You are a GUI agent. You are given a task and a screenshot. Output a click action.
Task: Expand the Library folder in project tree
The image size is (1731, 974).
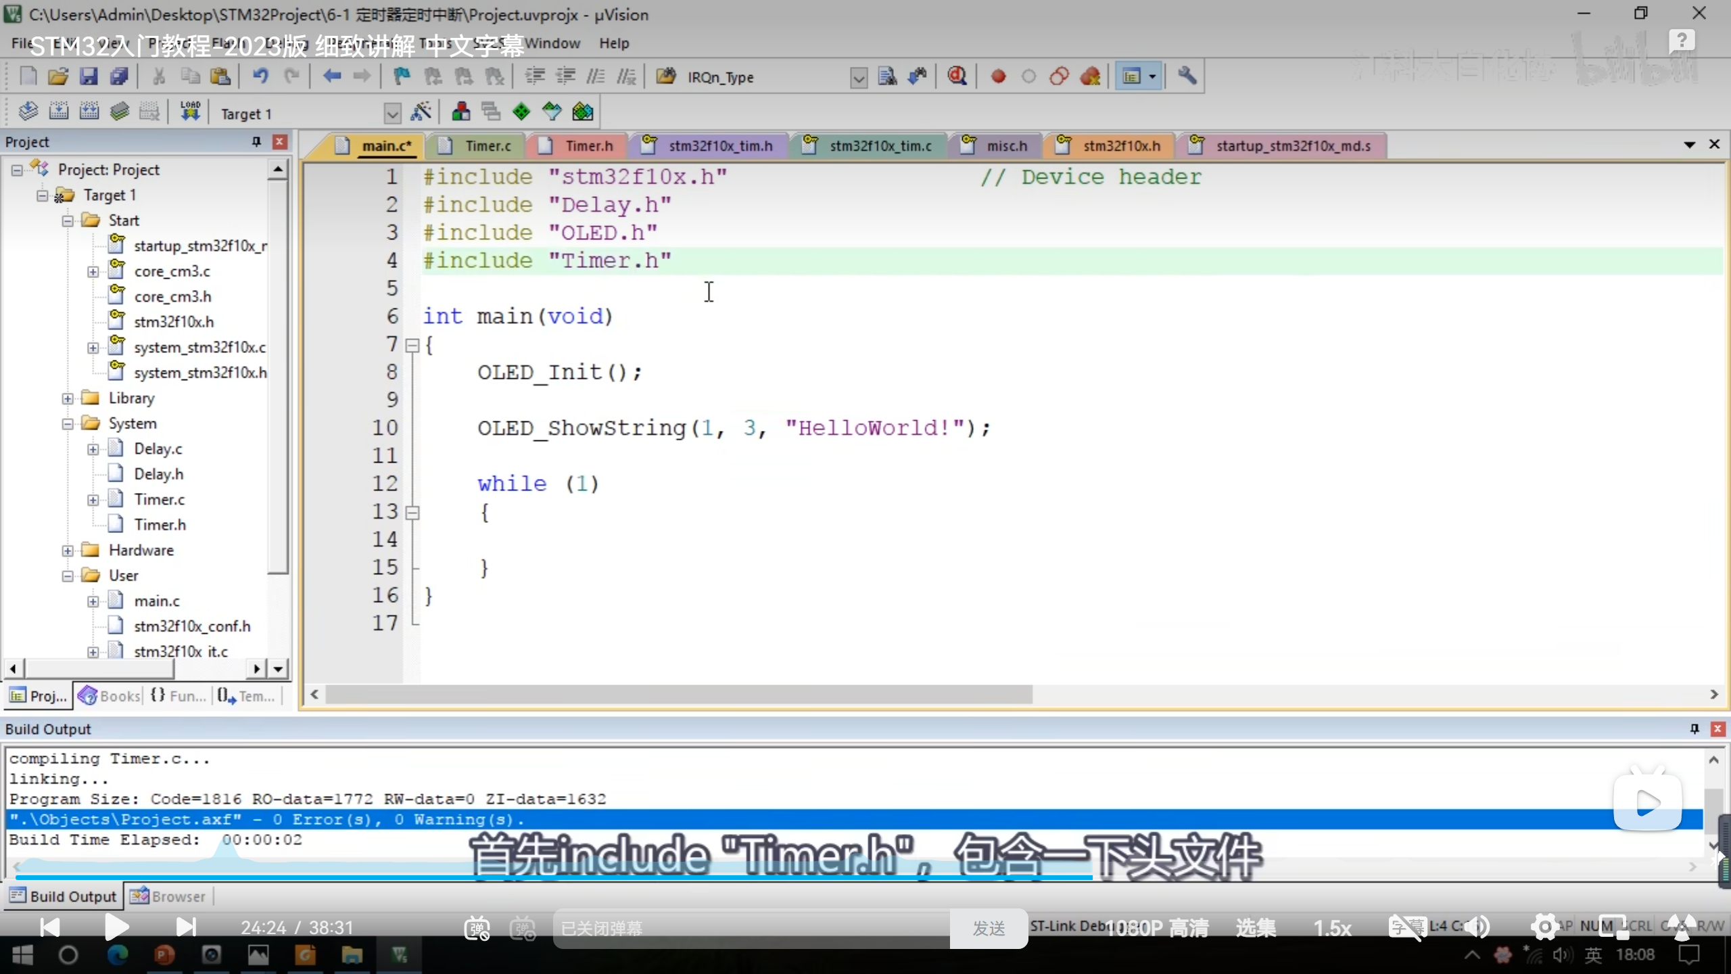click(68, 398)
